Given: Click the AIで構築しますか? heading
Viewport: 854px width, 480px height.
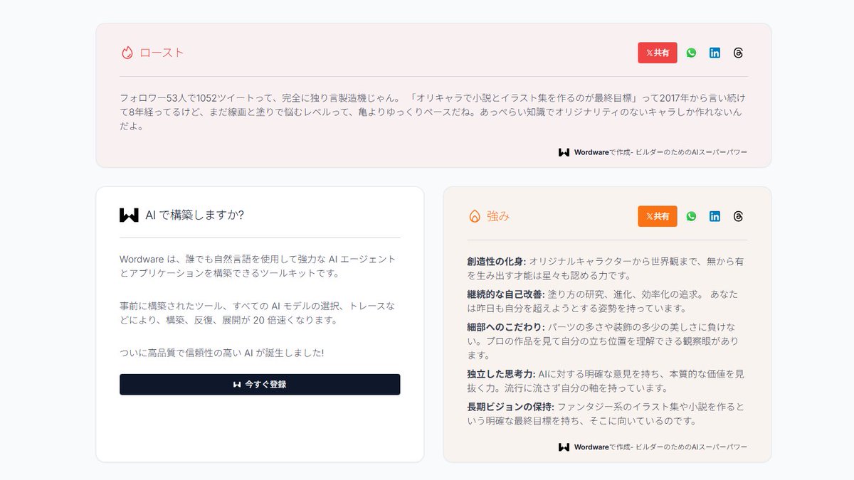Looking at the screenshot, I should point(194,215).
